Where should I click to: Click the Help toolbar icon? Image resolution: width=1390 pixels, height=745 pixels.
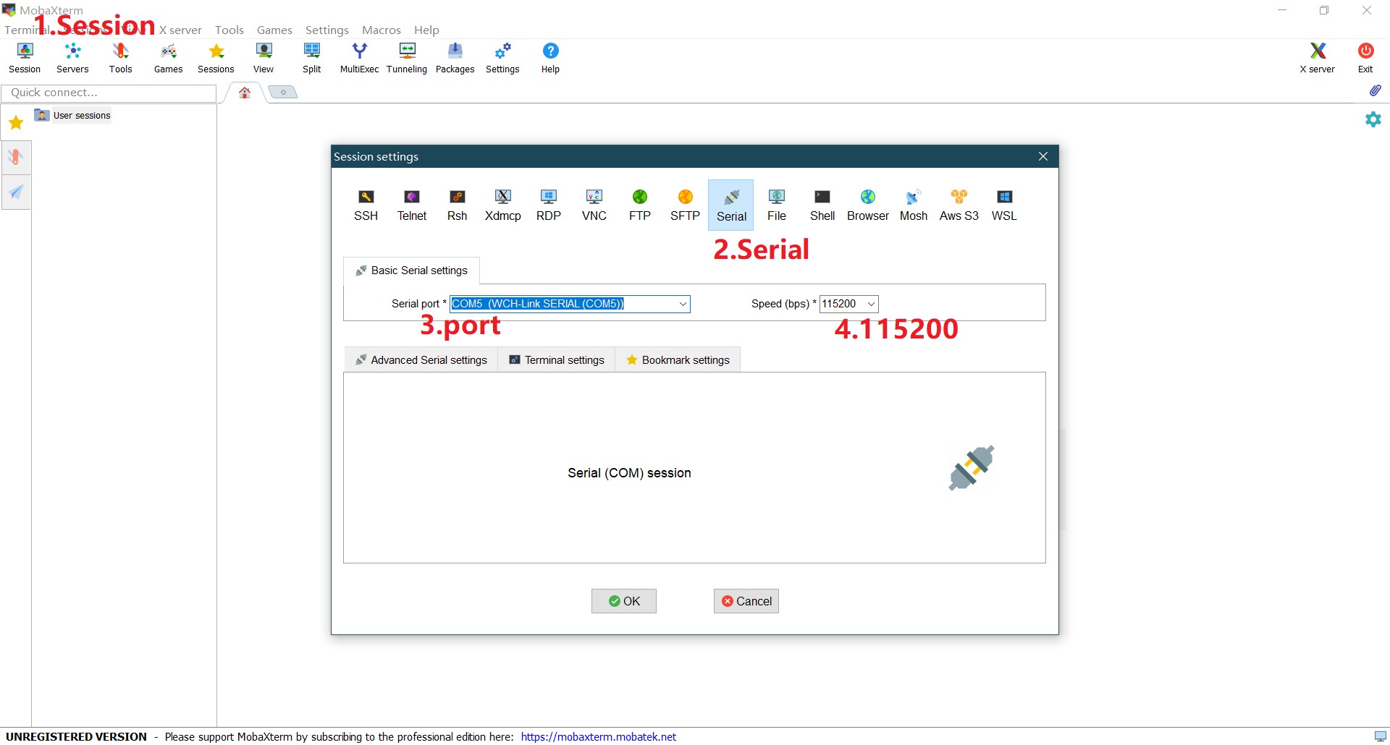point(550,58)
